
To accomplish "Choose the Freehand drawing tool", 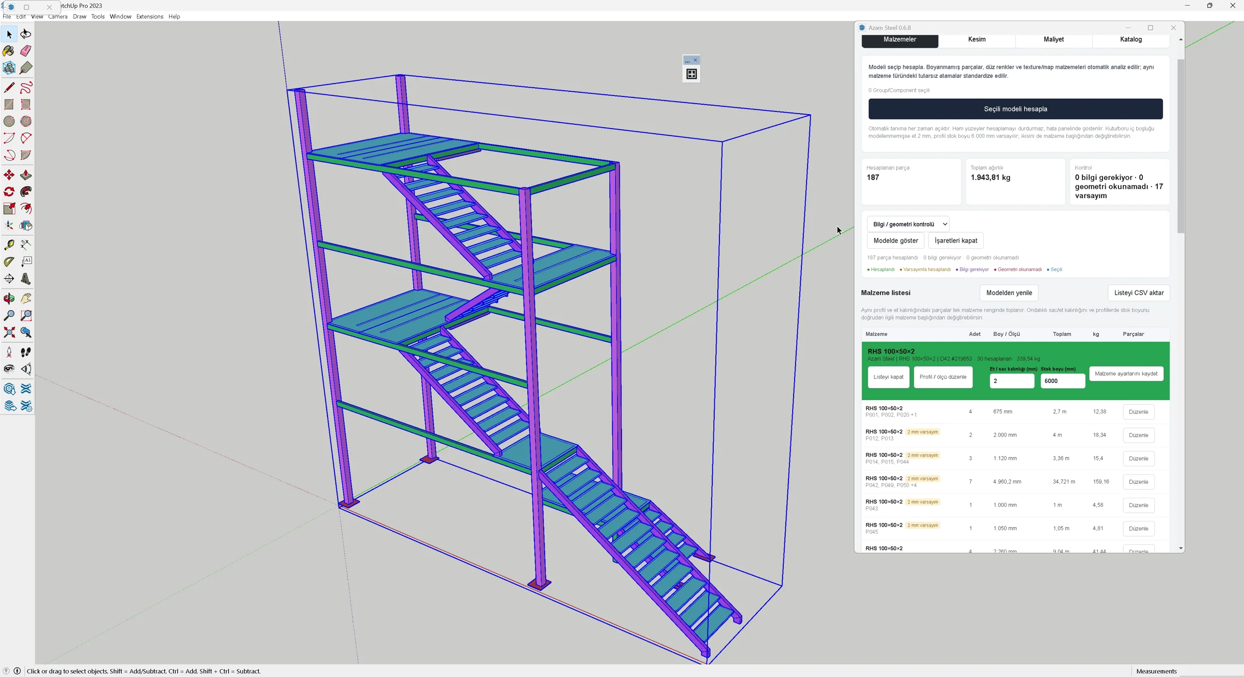I will click(26, 88).
